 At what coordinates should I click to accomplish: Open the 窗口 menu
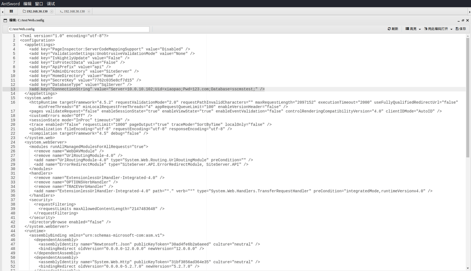point(39,4)
